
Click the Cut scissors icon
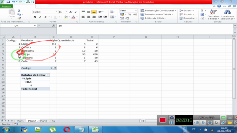19,11
